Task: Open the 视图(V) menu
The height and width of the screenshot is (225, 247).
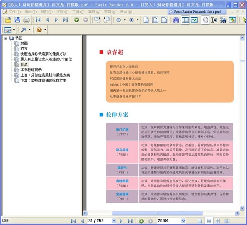Action: click(x=47, y=12)
